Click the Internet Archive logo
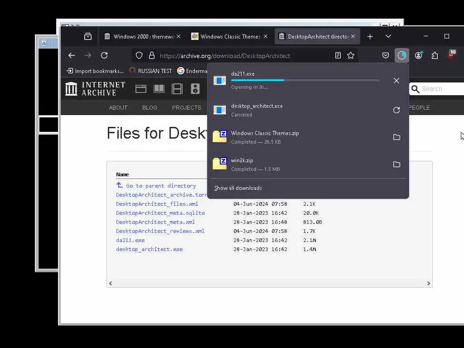 (x=95, y=89)
